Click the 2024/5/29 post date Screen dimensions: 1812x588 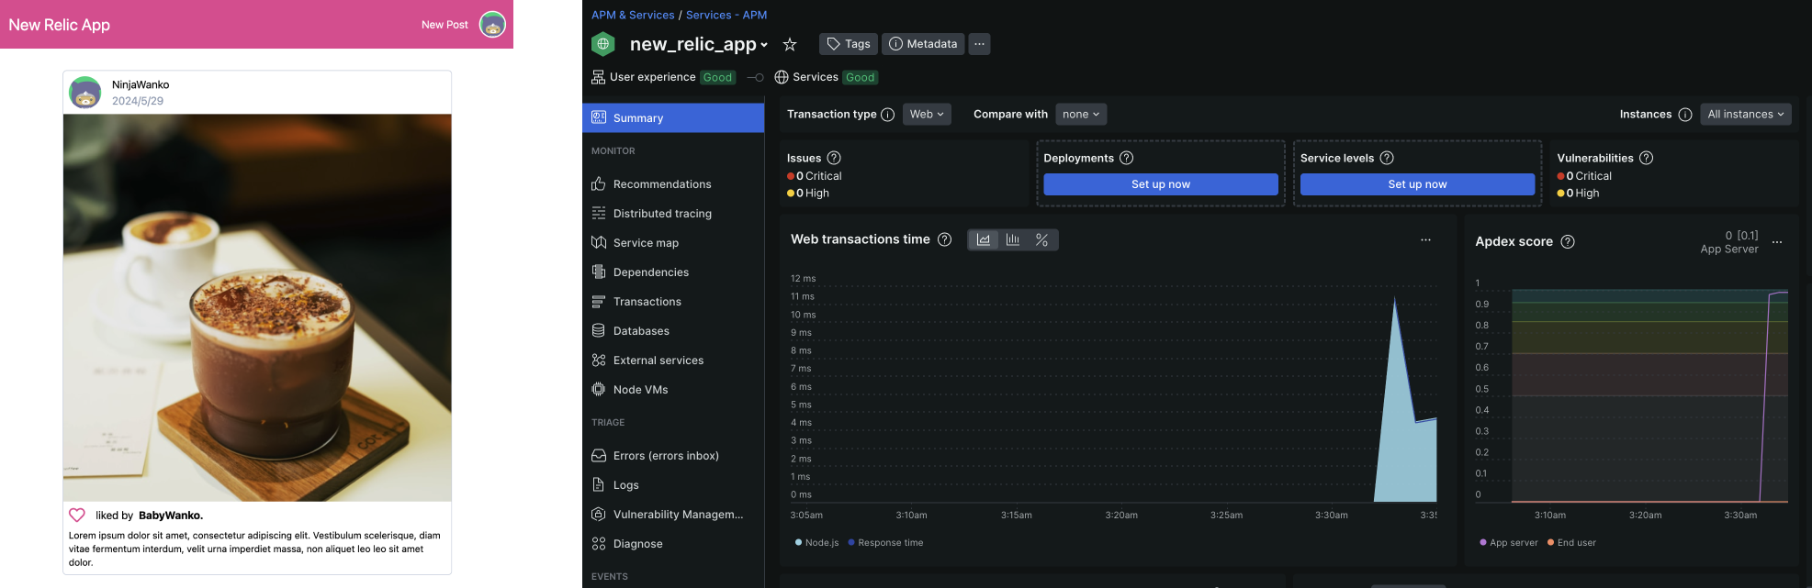tap(138, 101)
